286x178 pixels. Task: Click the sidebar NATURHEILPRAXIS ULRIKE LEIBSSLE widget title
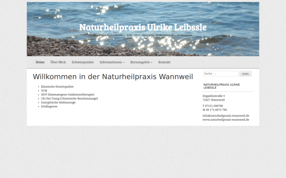(x=222, y=86)
